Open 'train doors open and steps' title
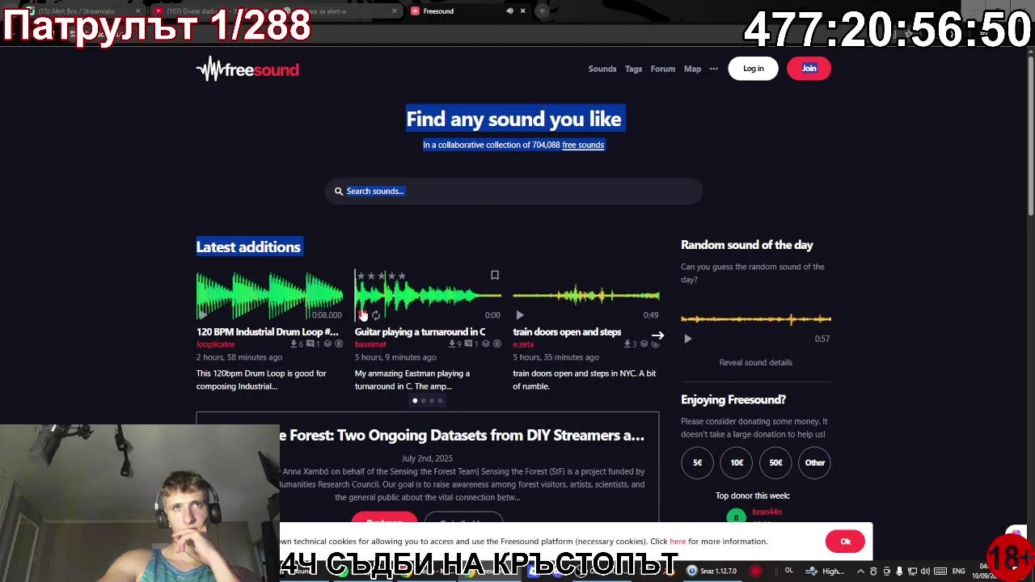 point(567,332)
